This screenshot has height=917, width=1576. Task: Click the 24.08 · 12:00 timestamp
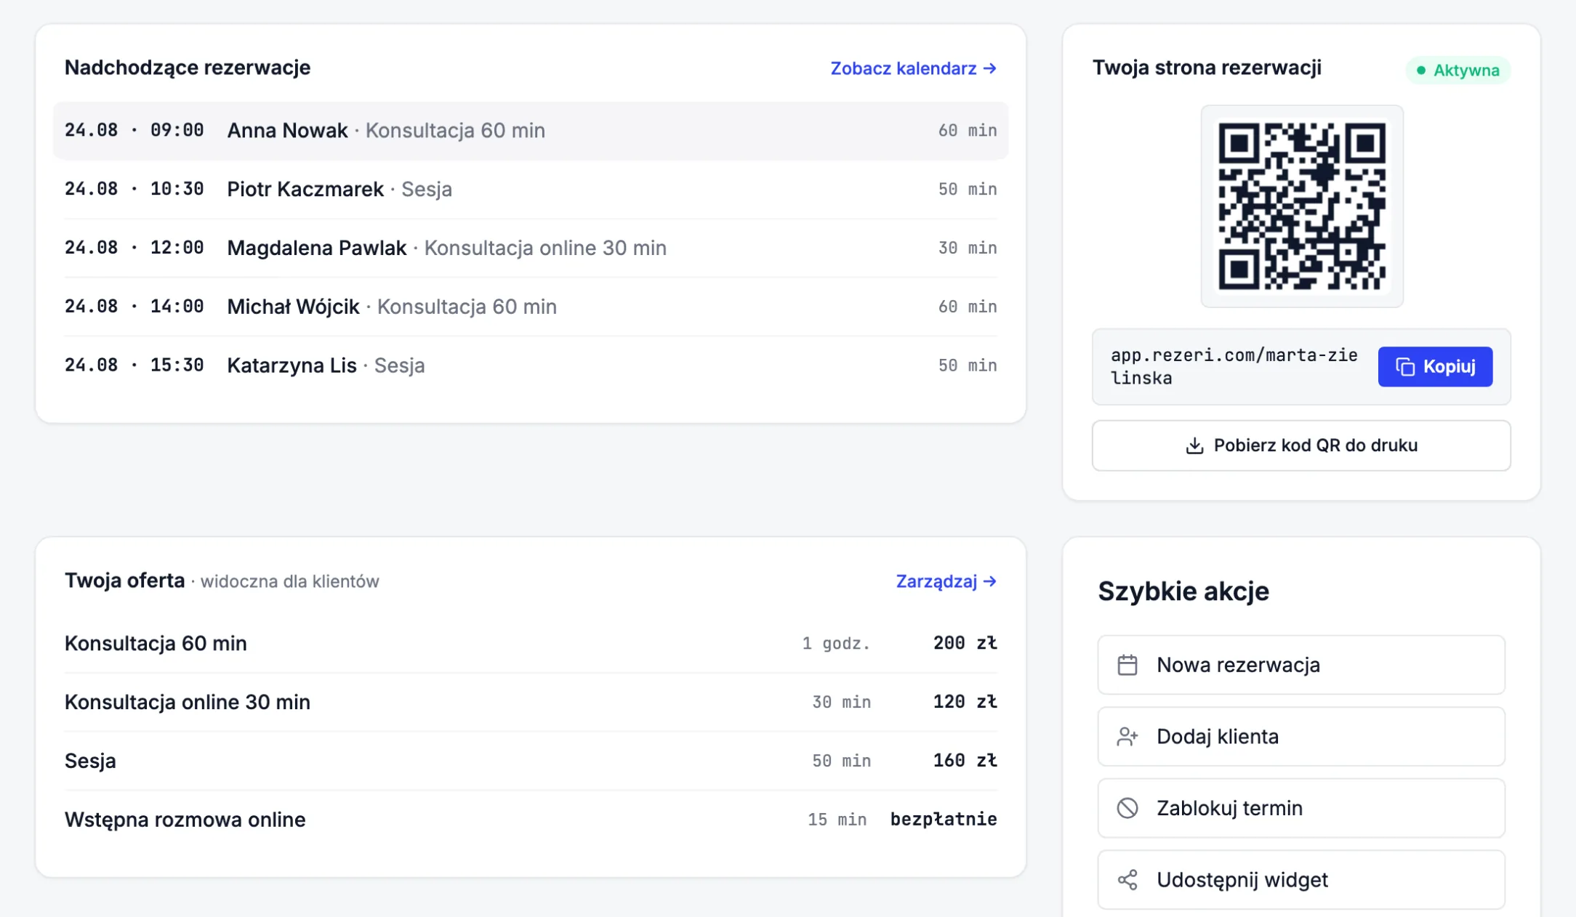pyautogui.click(x=134, y=248)
